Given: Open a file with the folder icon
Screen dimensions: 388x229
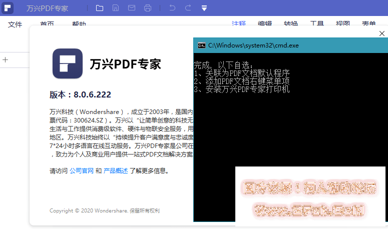Looking at the screenshot, I should click(100, 8).
